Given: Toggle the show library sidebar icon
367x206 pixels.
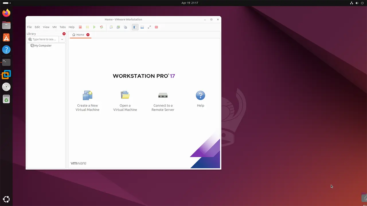Looking at the screenshot, I should click(x=135, y=27).
